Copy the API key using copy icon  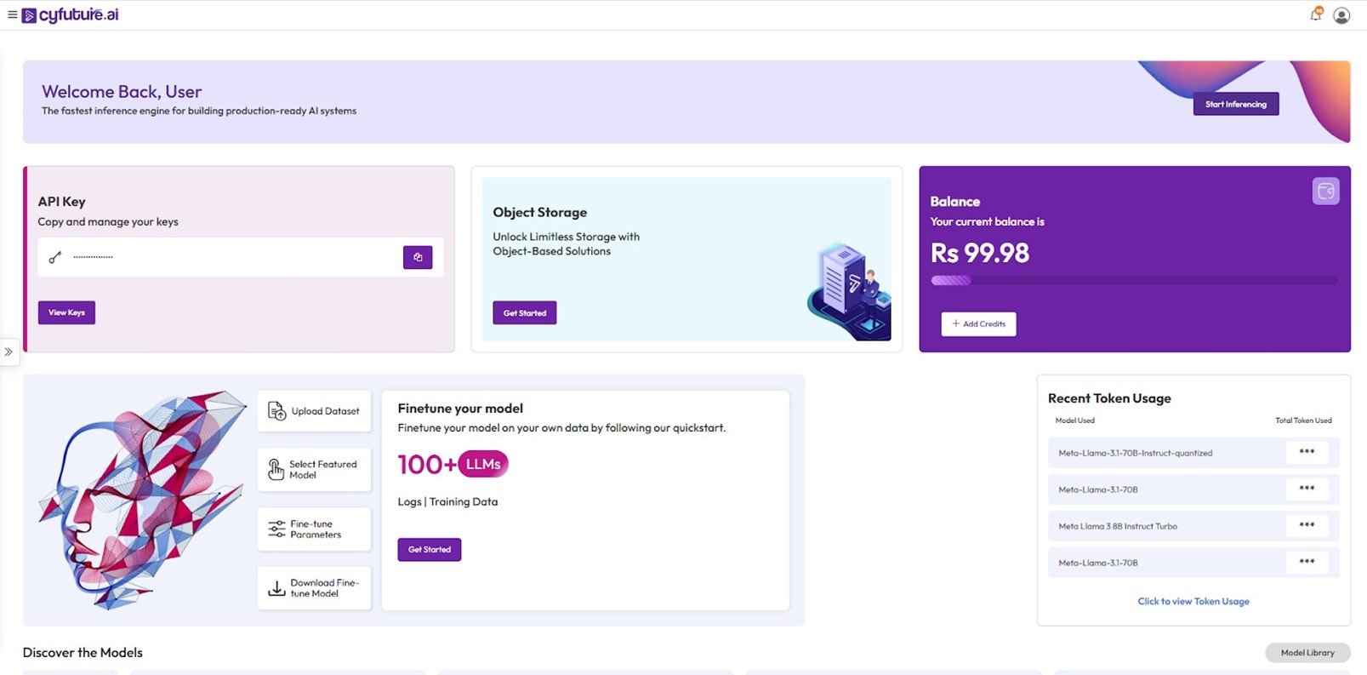coord(418,257)
